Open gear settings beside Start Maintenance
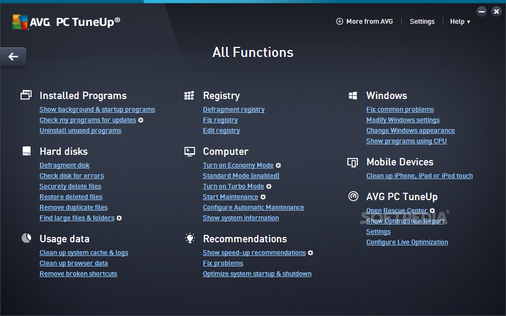Image resolution: width=506 pixels, height=316 pixels. coord(263,197)
